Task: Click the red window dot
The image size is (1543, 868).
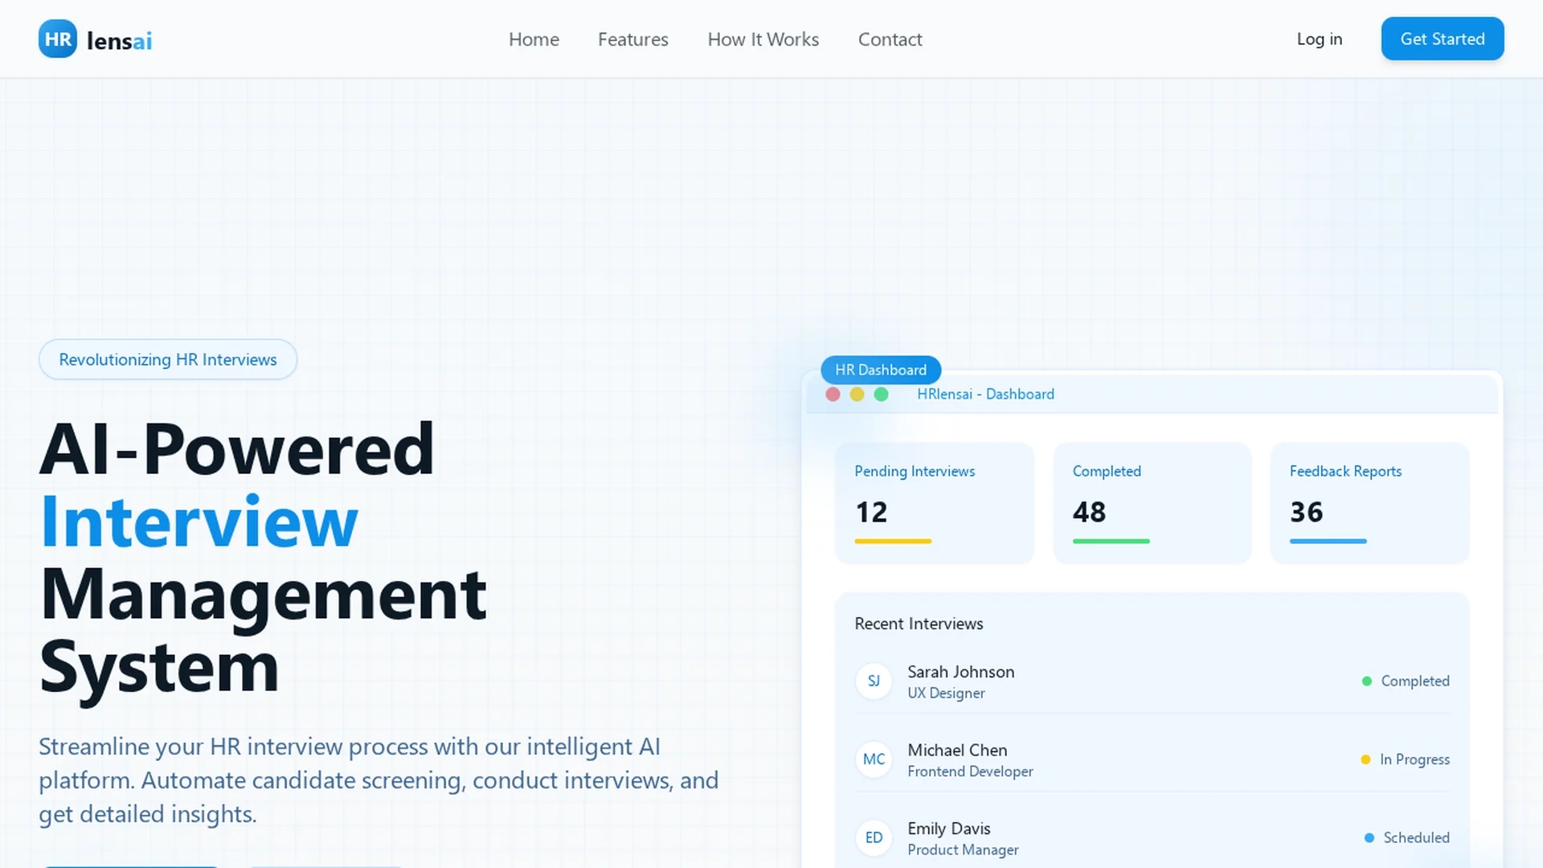Action: pyautogui.click(x=833, y=394)
